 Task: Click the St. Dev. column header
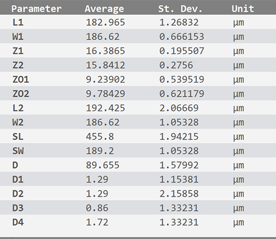point(180,9)
